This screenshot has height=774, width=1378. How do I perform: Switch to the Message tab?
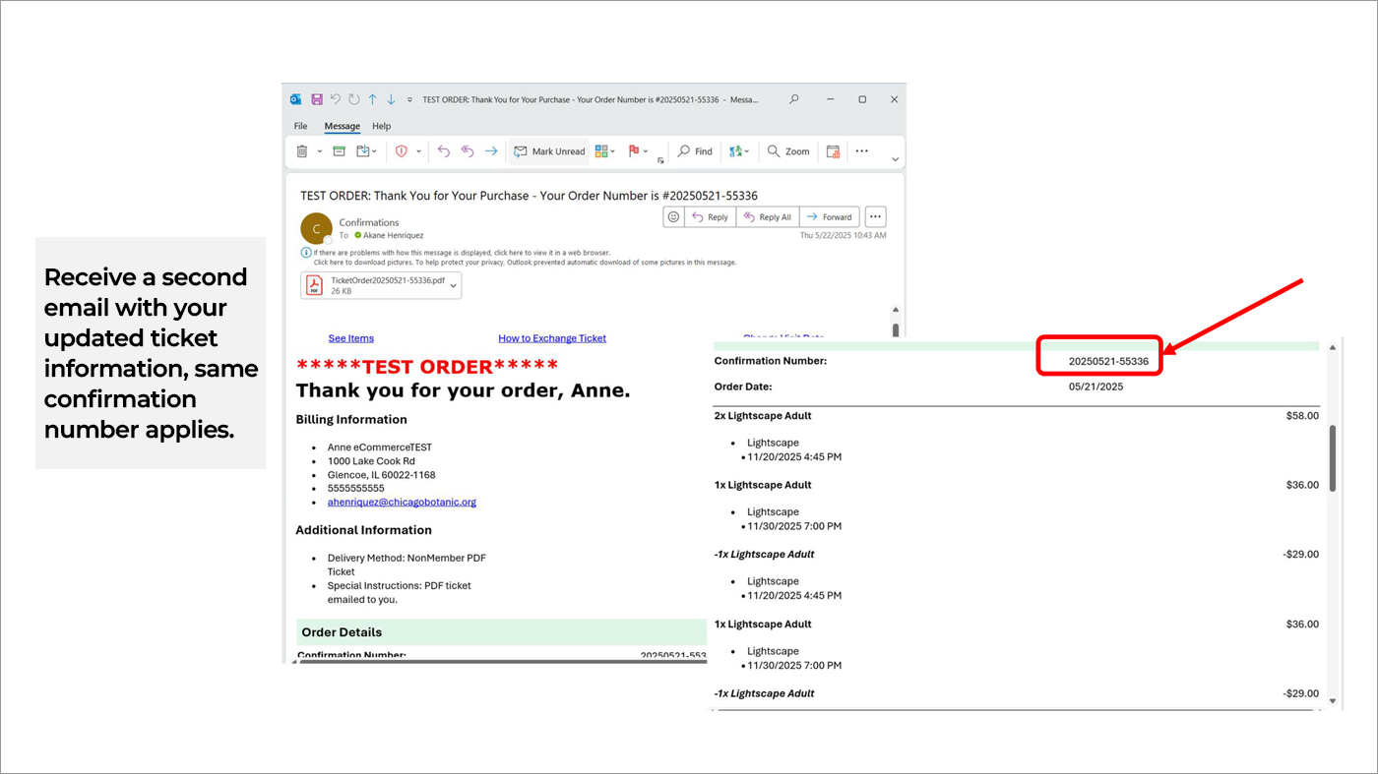tap(343, 126)
